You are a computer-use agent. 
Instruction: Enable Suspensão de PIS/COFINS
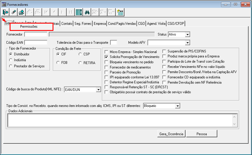pos(164,51)
